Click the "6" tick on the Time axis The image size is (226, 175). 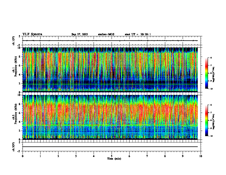click(130, 156)
